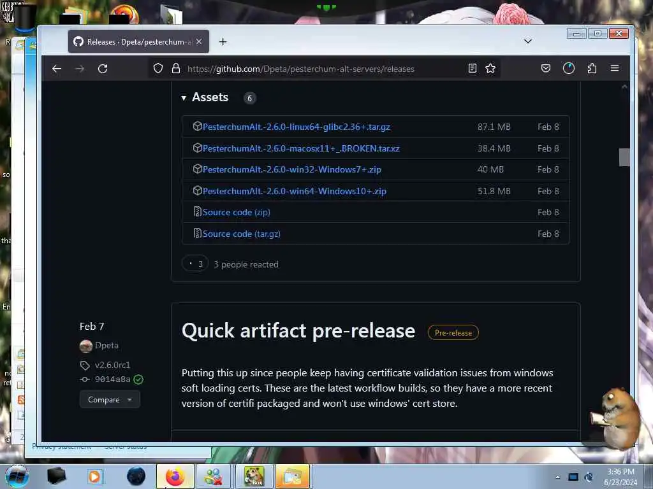Download PesterchumAlt win64-Windows10+.zip
The image size is (653, 489).
pyautogui.click(x=294, y=191)
